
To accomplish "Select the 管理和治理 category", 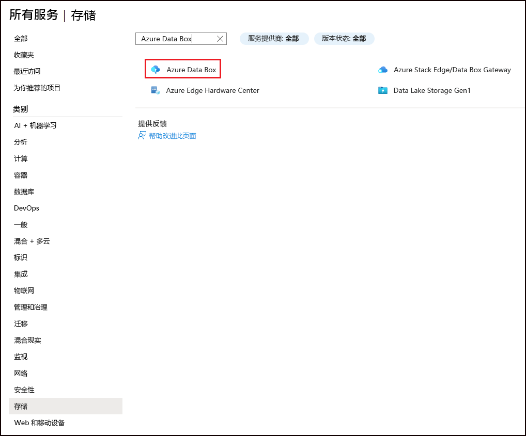I will pyautogui.click(x=30, y=307).
